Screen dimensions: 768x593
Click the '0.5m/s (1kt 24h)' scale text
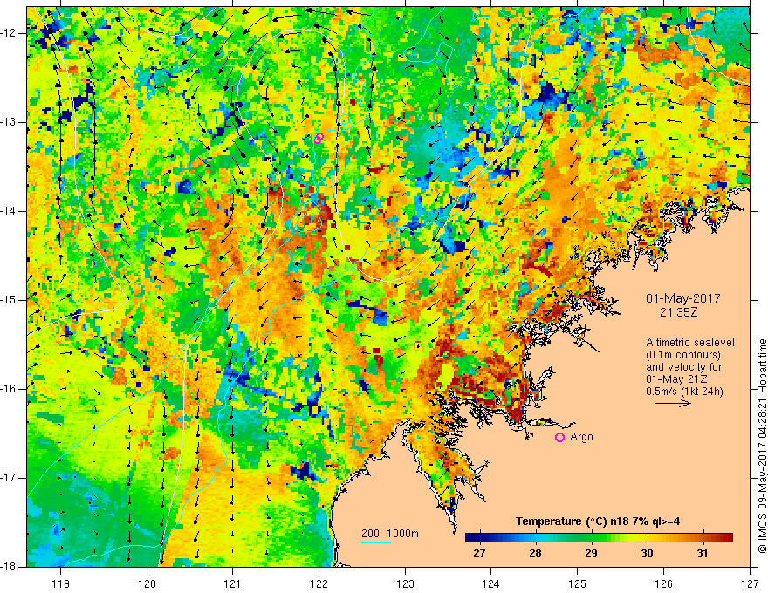point(684,392)
